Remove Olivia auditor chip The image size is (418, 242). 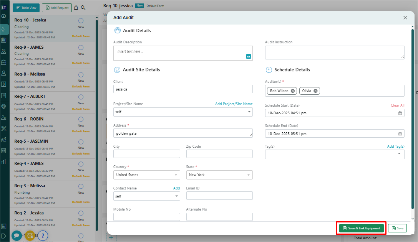(x=315, y=91)
